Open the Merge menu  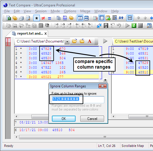(x=85, y=11)
